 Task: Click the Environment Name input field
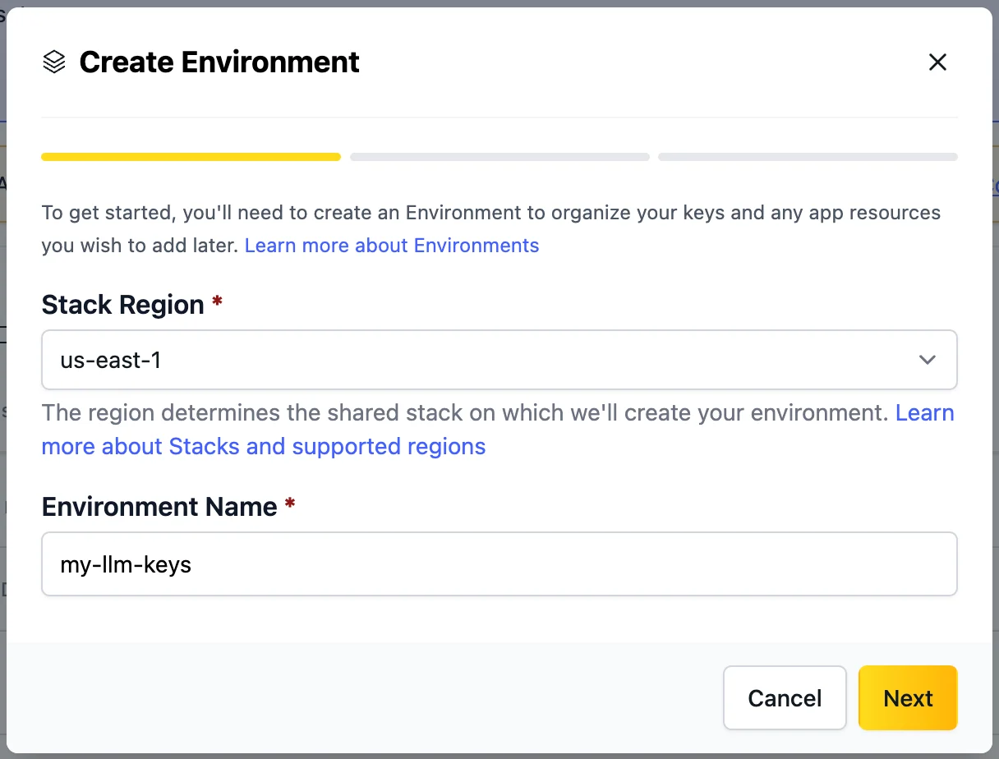(499, 563)
